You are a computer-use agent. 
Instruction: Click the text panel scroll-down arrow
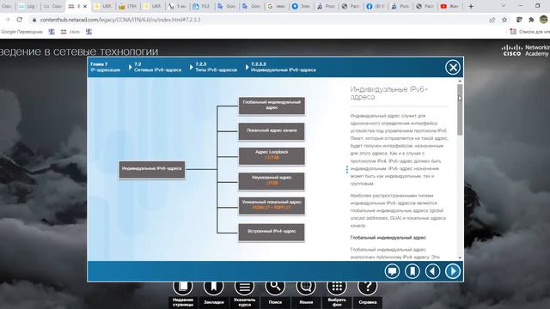(460, 257)
